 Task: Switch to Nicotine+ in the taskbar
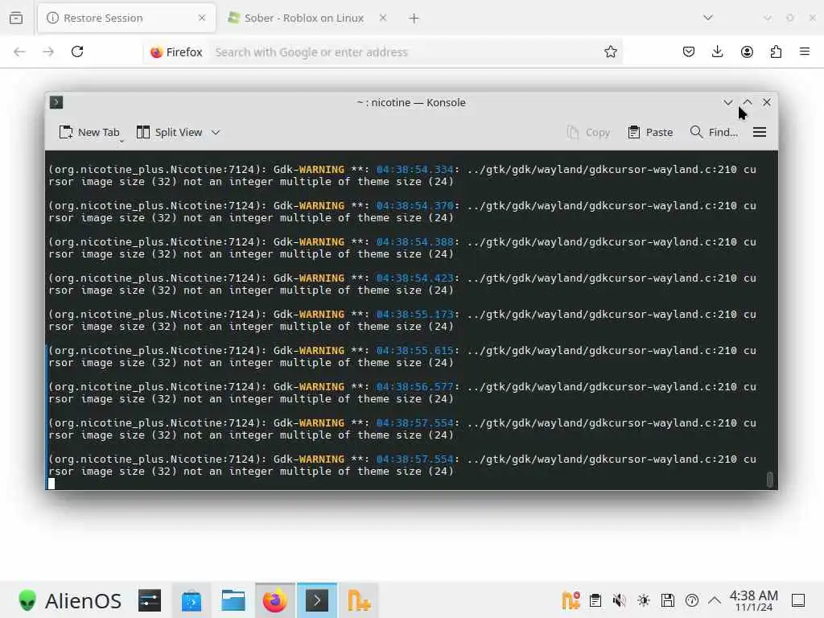tap(359, 600)
